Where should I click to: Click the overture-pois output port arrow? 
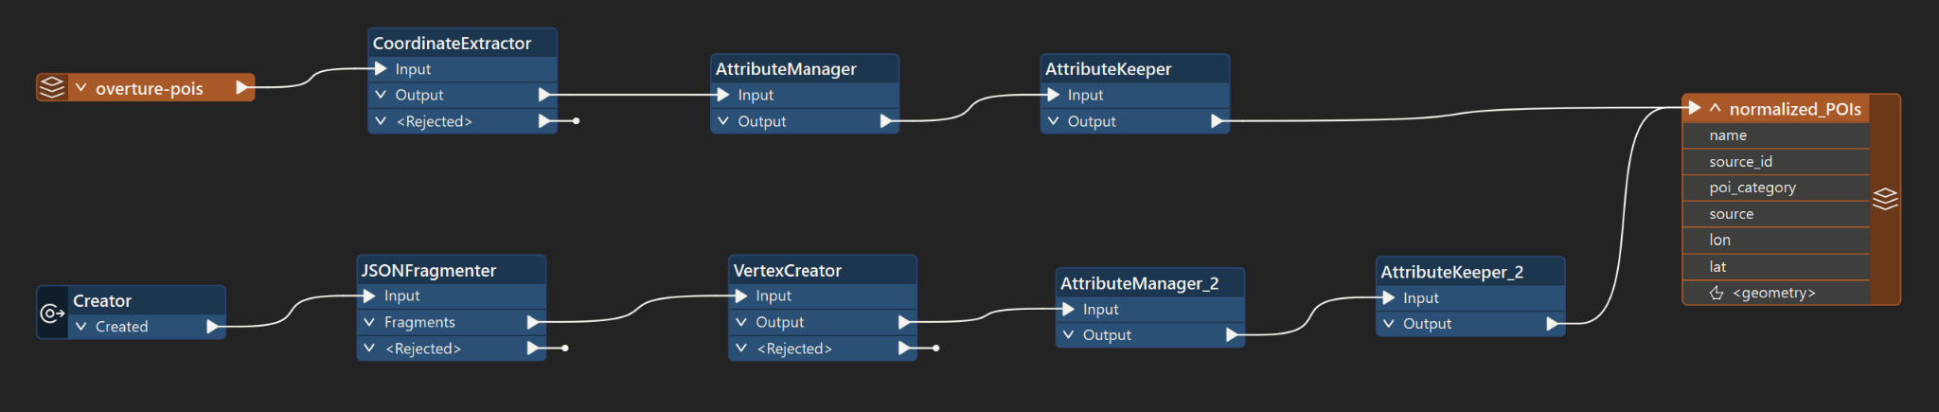(x=242, y=87)
